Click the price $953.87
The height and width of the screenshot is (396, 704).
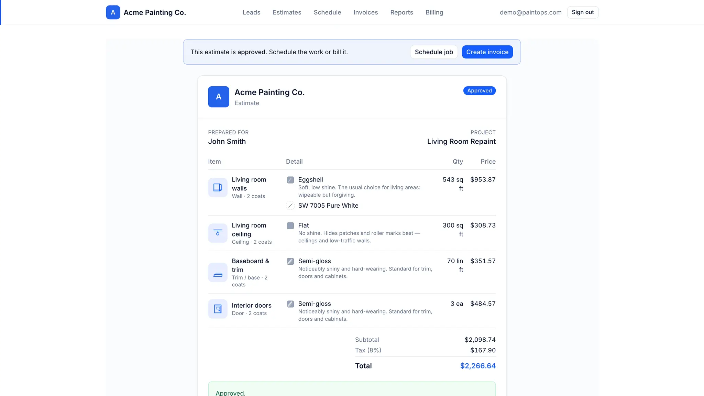tap(483, 180)
